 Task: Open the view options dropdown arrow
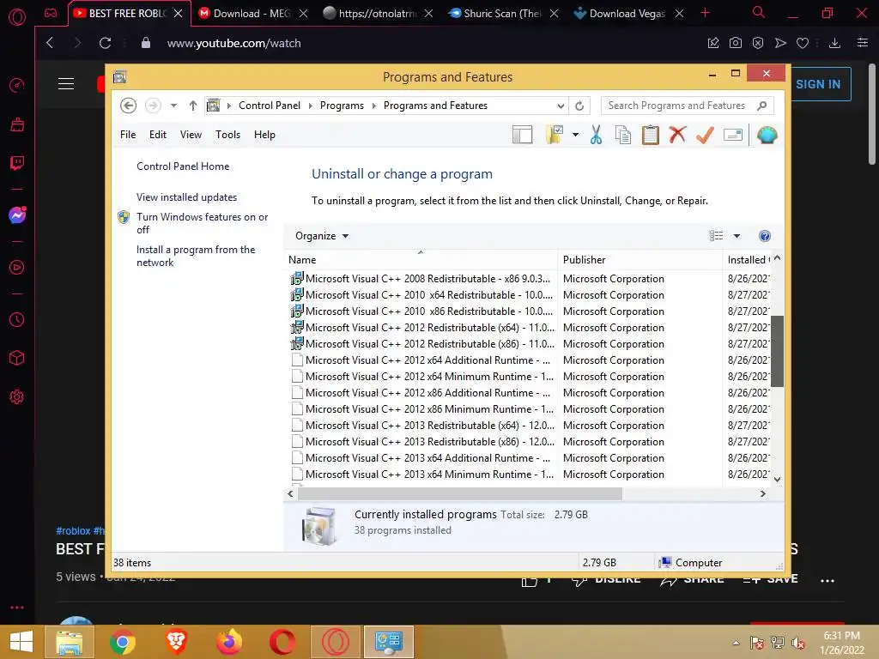737,236
